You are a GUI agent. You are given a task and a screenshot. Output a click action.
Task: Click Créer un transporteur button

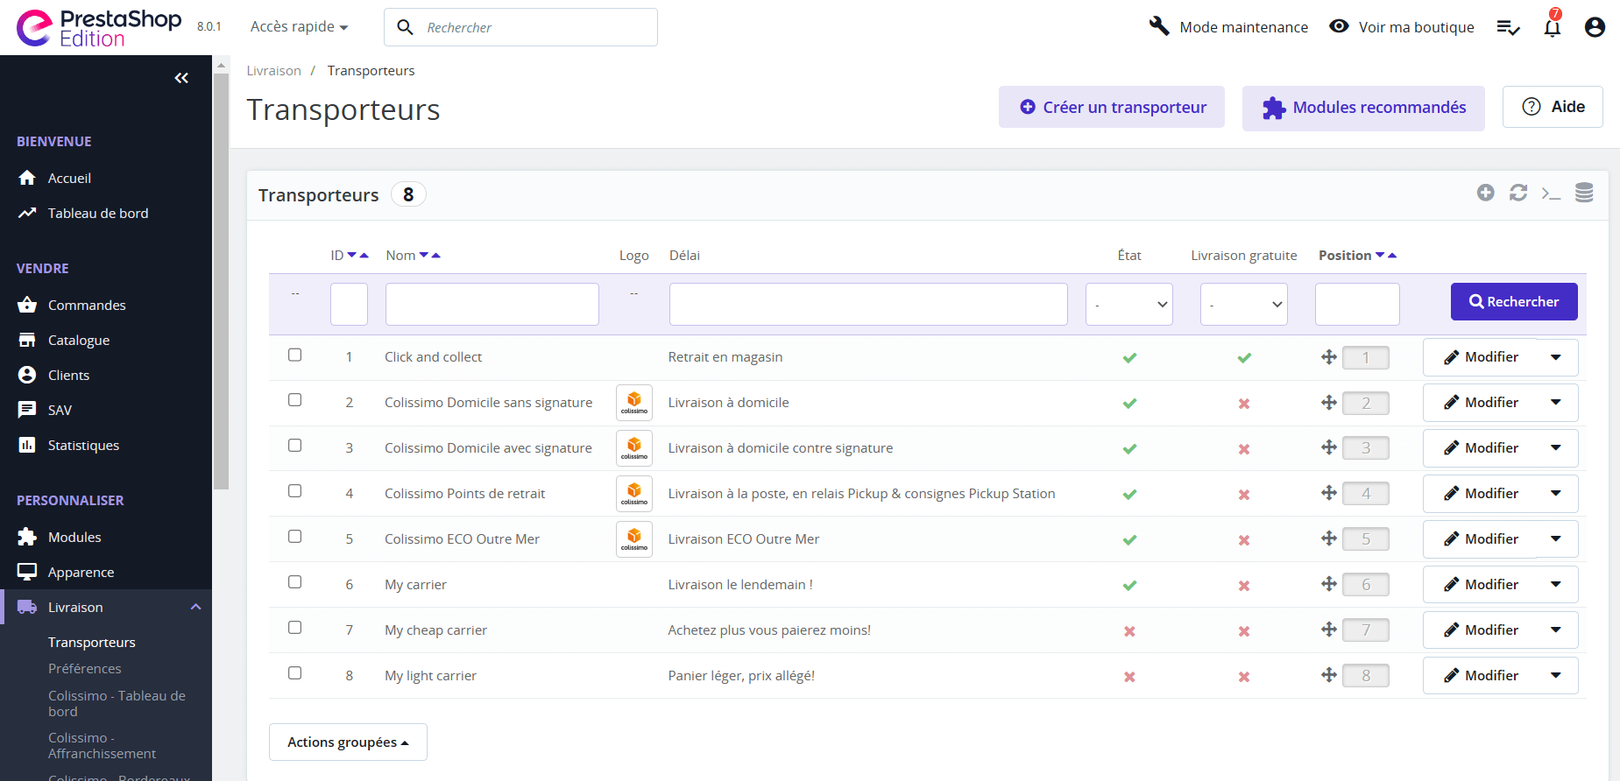[1111, 107]
